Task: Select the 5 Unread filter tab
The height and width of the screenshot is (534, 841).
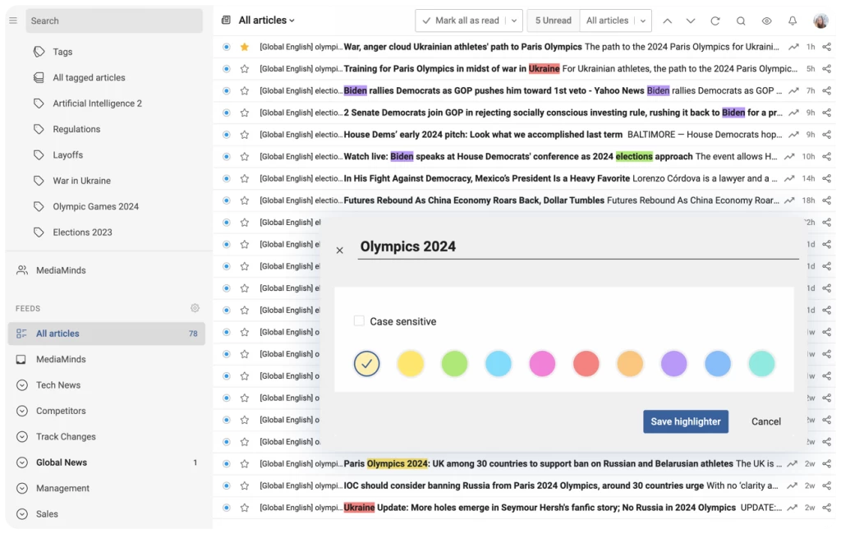Action: pyautogui.click(x=553, y=21)
